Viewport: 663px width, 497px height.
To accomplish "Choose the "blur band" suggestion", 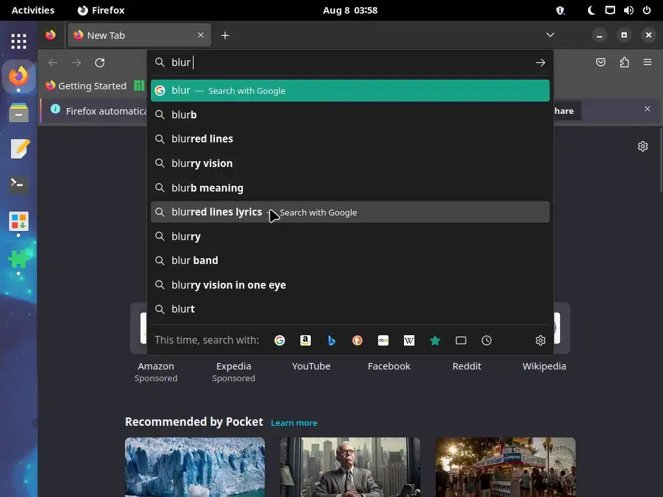I will (350, 260).
